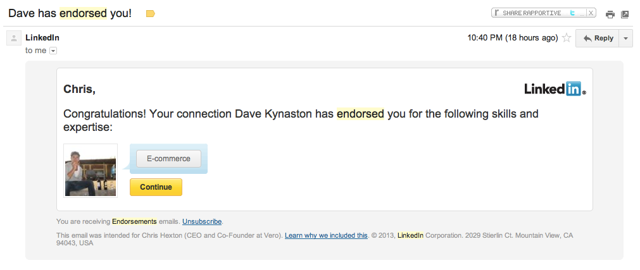
Task: Click the Rapportive 'r' logo icon
Action: tap(497, 13)
